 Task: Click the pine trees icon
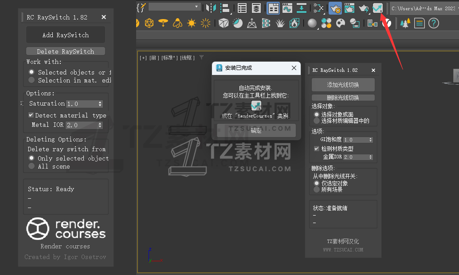405,23
